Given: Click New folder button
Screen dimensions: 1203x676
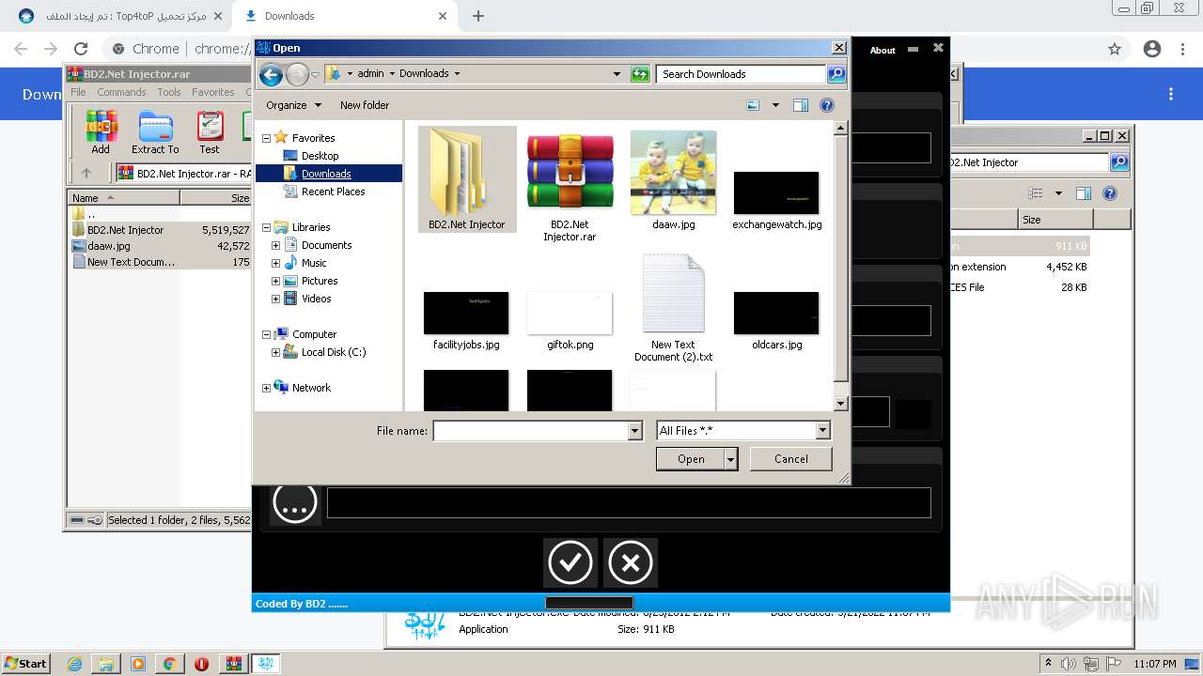Looking at the screenshot, I should point(365,105).
